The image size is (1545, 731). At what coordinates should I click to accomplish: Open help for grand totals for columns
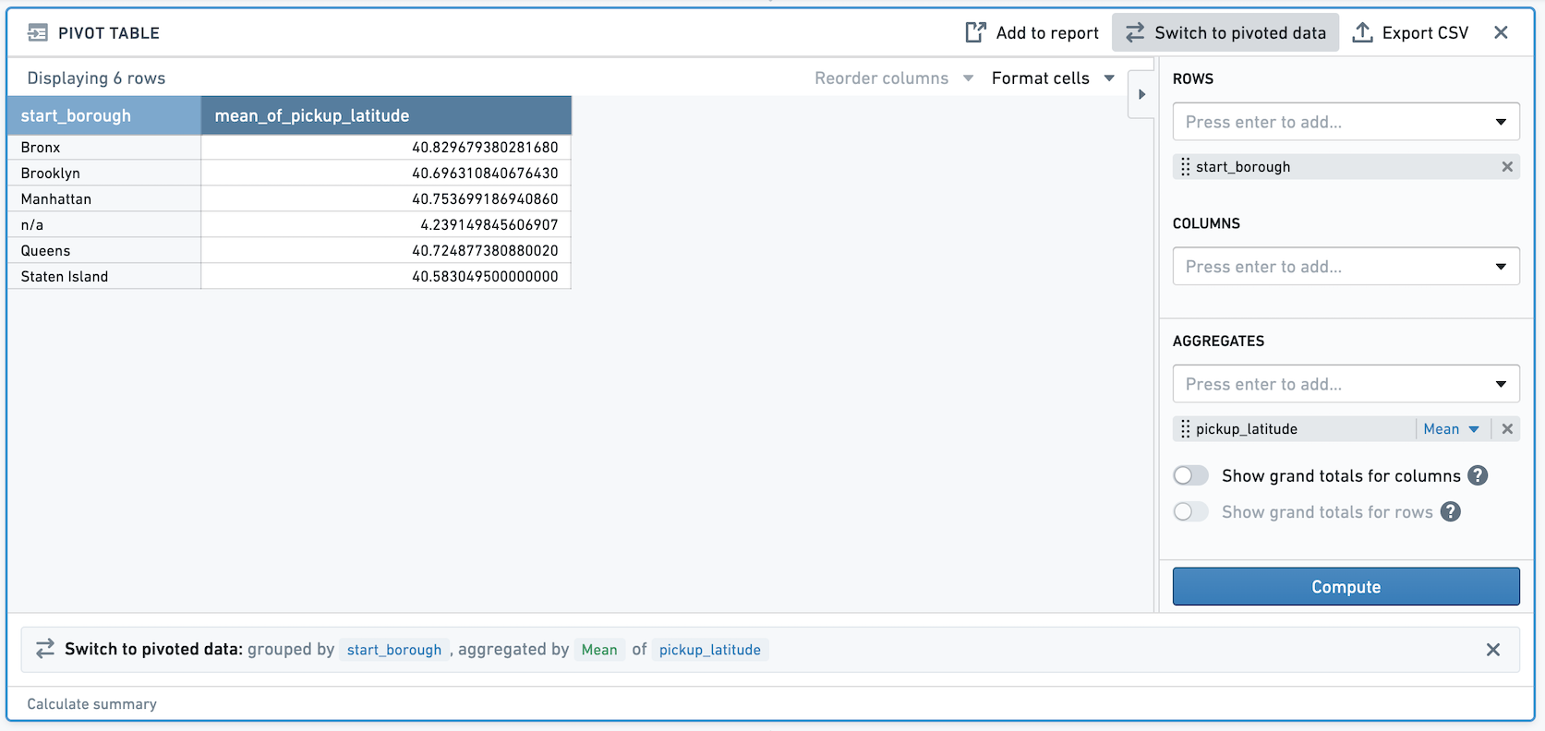tap(1478, 475)
